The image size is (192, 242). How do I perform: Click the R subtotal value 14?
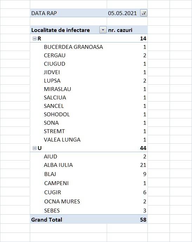[x=143, y=38]
